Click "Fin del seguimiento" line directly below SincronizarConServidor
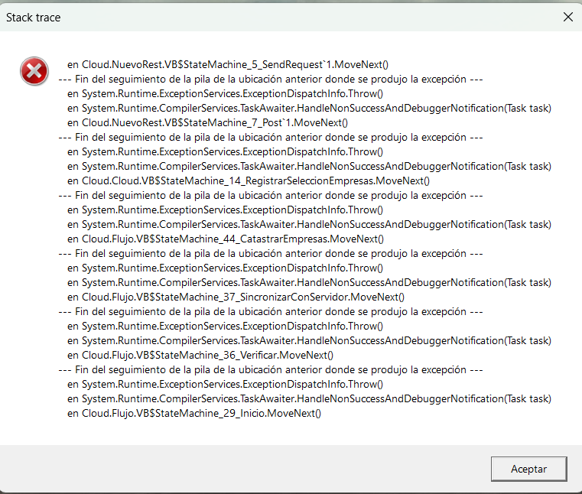The width and height of the screenshot is (582, 494). (271, 312)
